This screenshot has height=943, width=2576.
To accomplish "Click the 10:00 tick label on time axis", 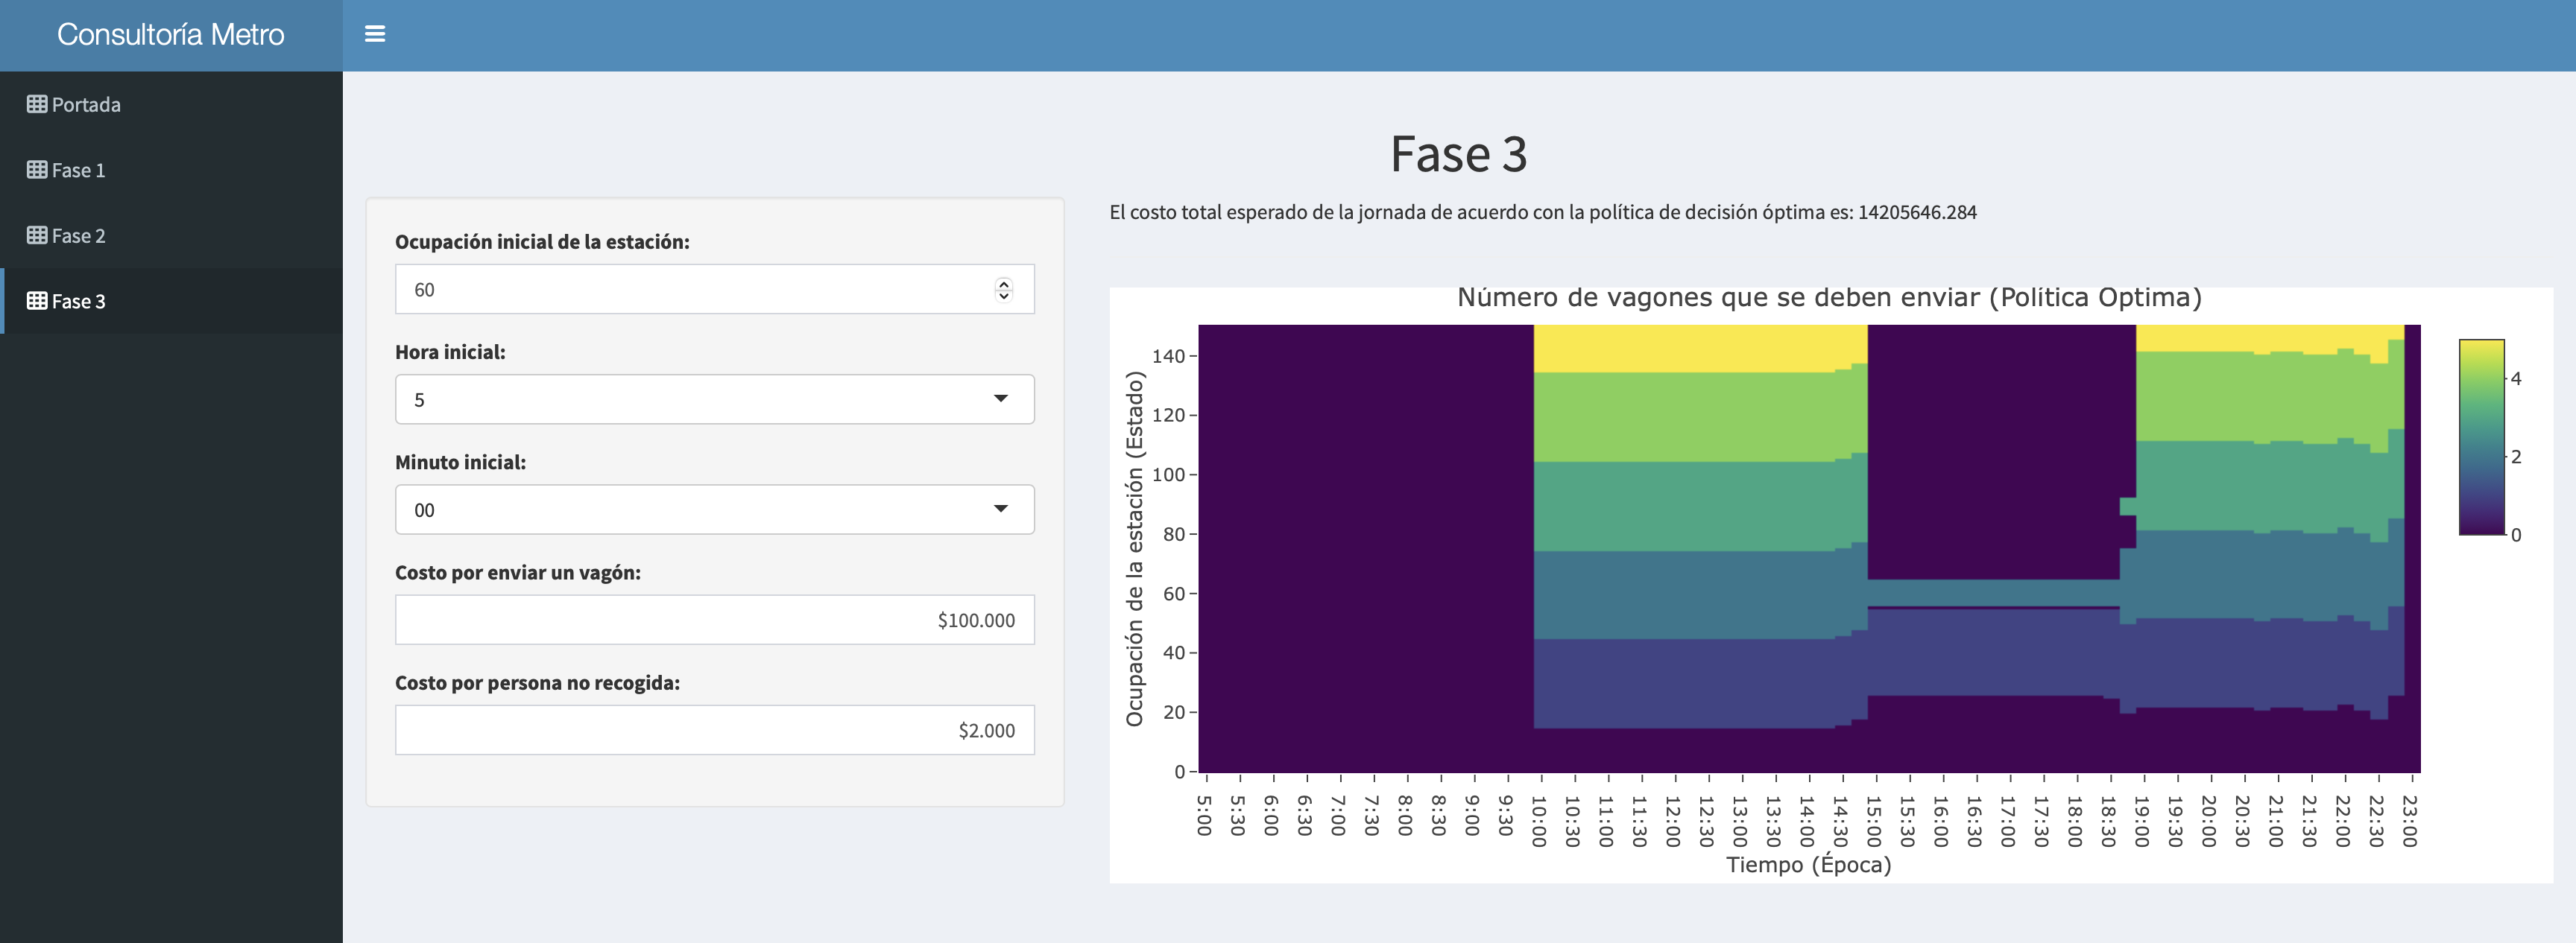I will [1539, 821].
